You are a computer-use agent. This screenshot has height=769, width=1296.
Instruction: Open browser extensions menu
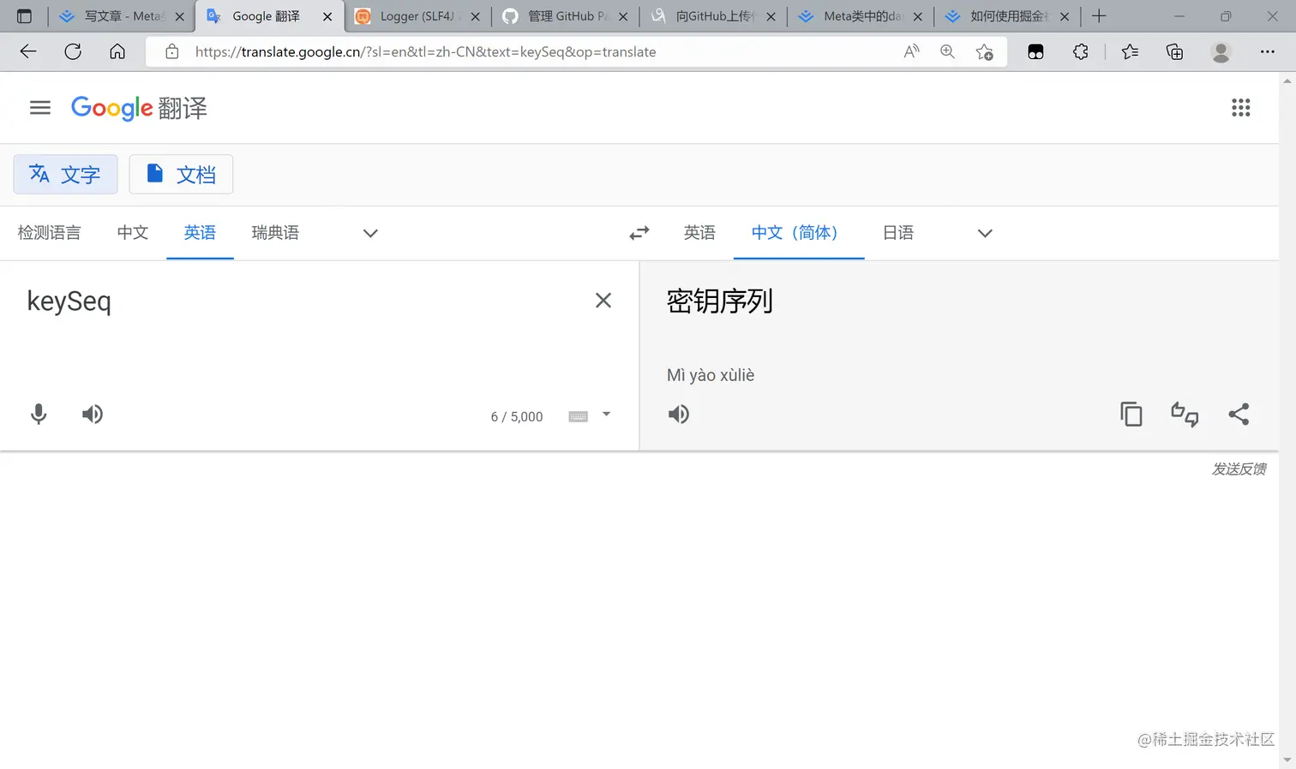click(1080, 52)
